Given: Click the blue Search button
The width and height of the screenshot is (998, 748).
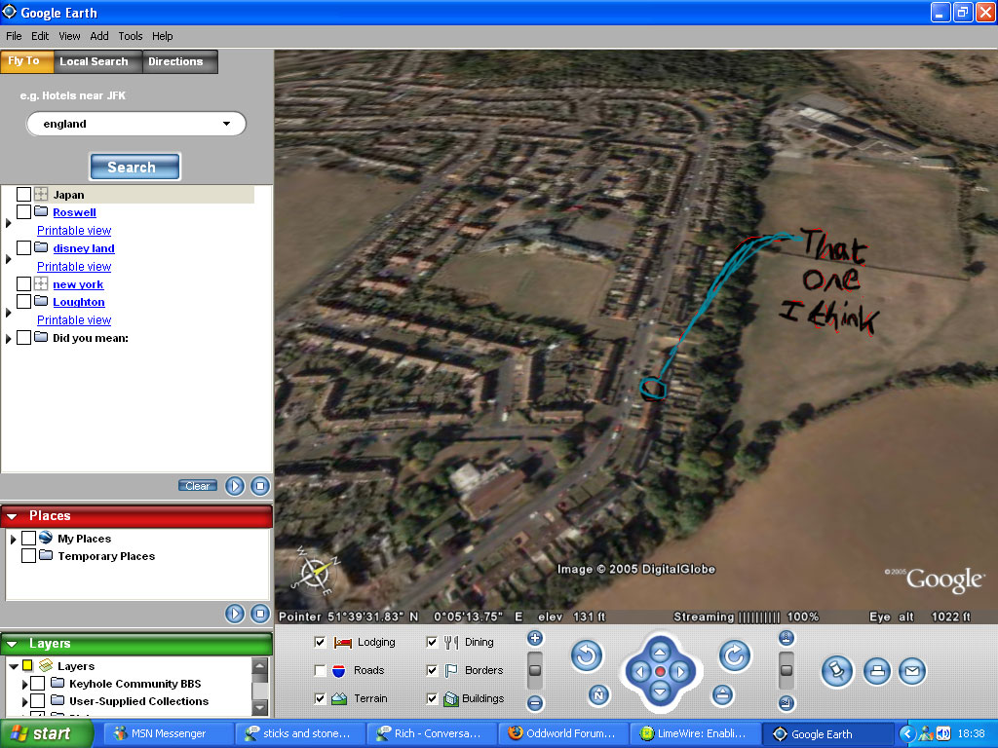Looking at the screenshot, I should tap(134, 167).
